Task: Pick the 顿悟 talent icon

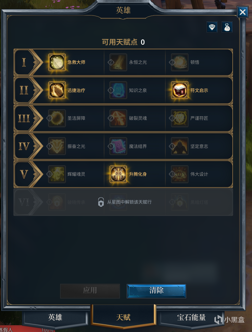Action: [180, 62]
